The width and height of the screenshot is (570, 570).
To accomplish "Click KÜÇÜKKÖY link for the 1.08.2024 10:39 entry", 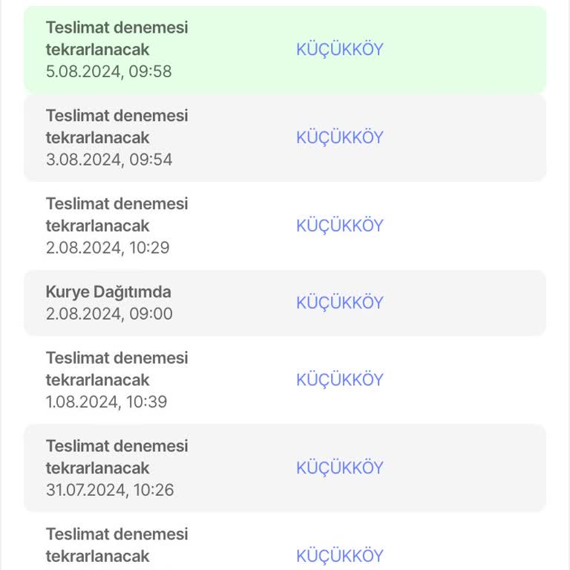I will [x=339, y=380].
